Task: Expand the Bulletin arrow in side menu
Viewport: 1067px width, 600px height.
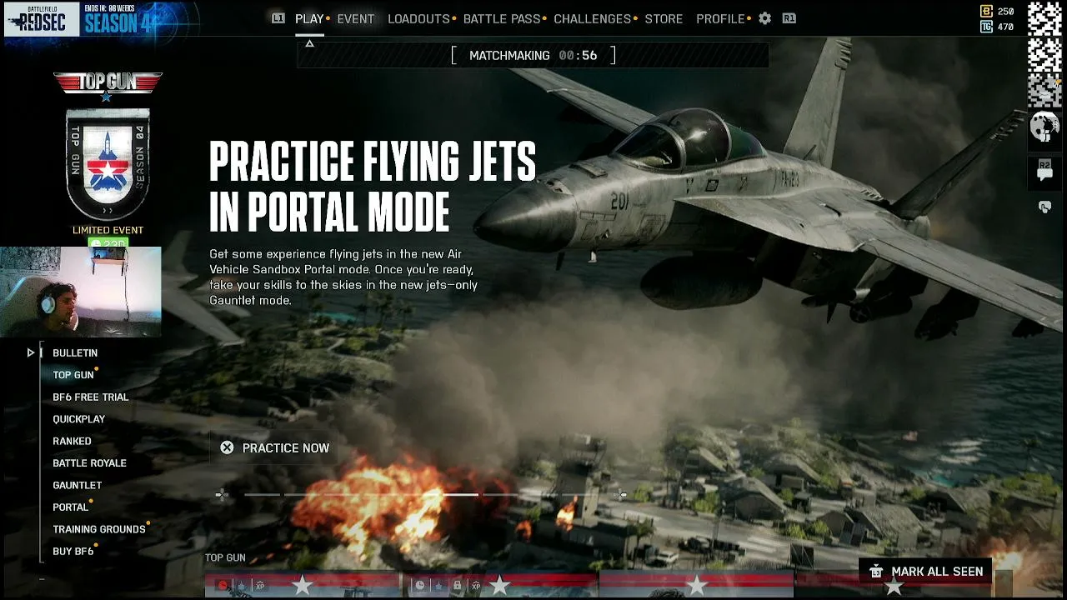Action: (x=31, y=353)
